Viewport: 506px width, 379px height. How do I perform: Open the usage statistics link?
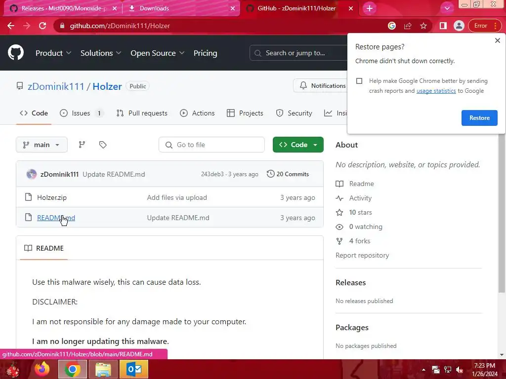pyautogui.click(x=436, y=91)
